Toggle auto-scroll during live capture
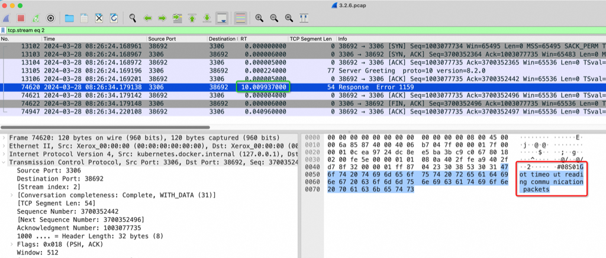Image resolution: width=606 pixels, height=258 pixels. tap(221, 18)
